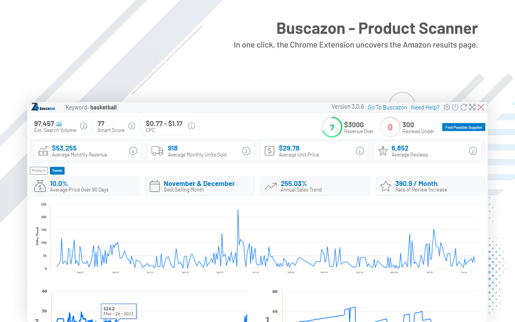Viewport: 515px width, 322px height.
Task: Switch to the Trends tab
Action: [x=57, y=171]
